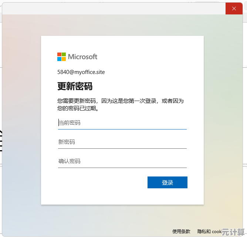Click the 5840@myoffice.site account email
The width and height of the screenshot is (247, 239).
81,72
